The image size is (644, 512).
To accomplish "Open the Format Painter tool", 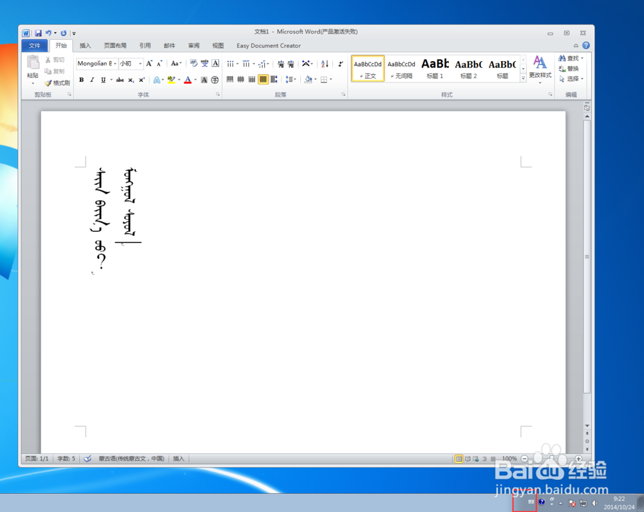I will (57, 82).
